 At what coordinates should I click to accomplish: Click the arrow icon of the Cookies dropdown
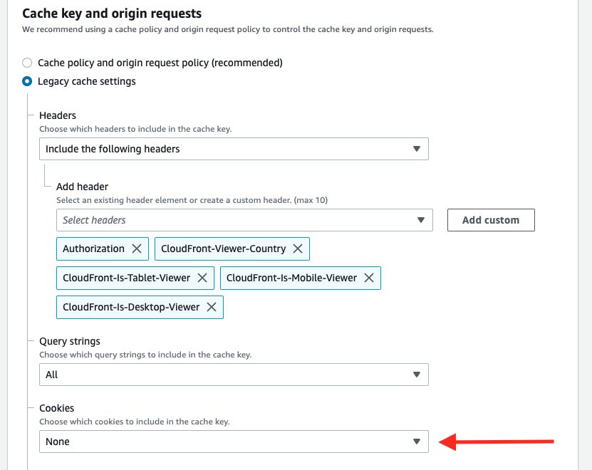pyautogui.click(x=417, y=442)
